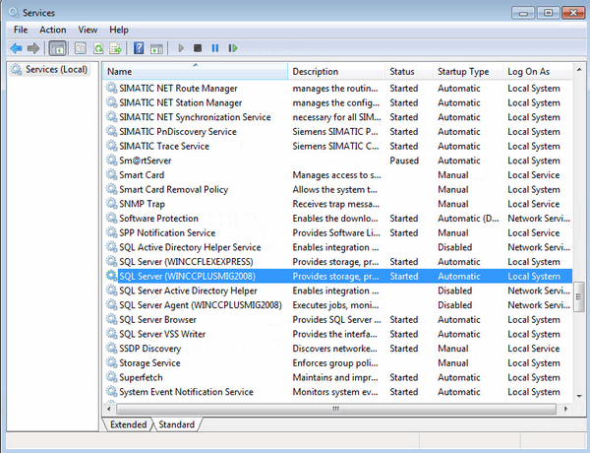Open the Help menu
The height and width of the screenshot is (453, 590).
coord(119,30)
